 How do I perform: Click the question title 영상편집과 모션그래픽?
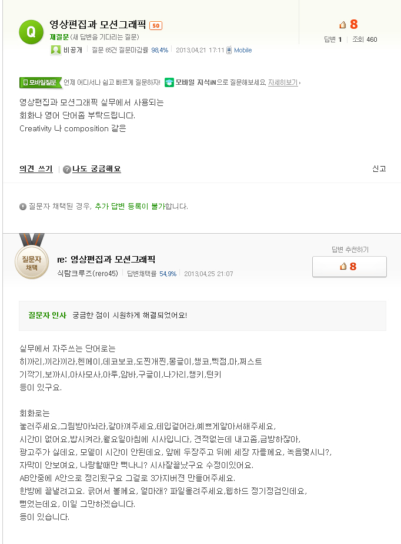[x=98, y=25]
